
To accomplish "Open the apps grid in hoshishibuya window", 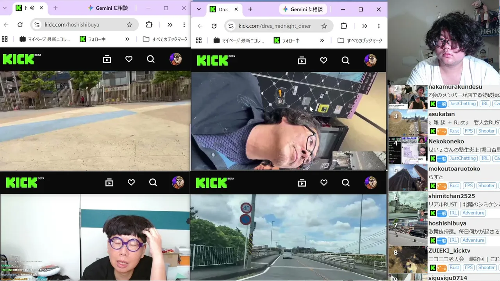I will [x=5, y=39].
